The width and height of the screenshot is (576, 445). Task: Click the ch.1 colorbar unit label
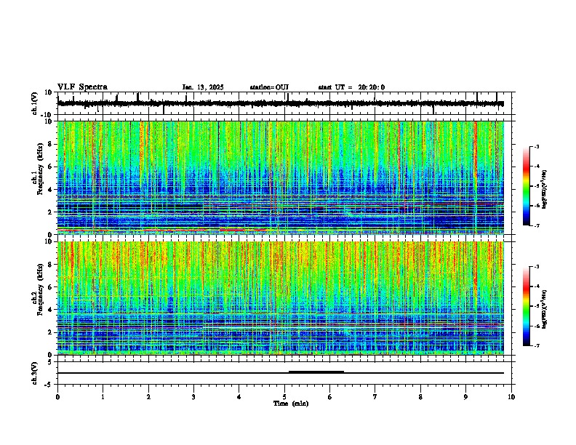coord(545,190)
